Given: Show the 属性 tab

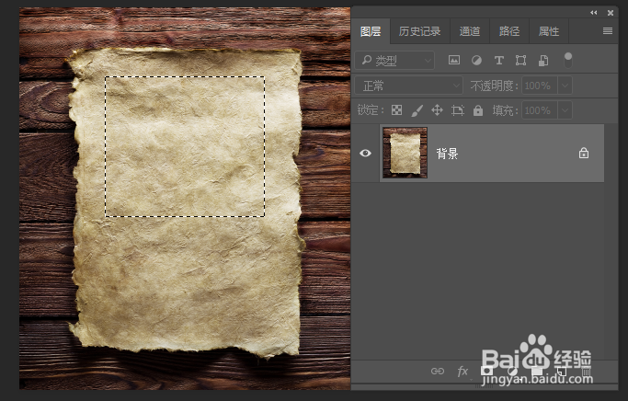Looking at the screenshot, I should click(x=549, y=31).
